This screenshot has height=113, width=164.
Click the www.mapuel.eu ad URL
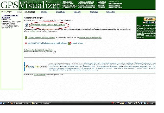coord(7,28)
